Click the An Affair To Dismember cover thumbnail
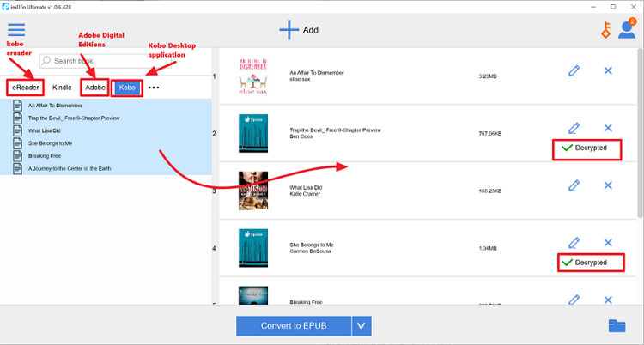The height and width of the screenshot is (345, 644). point(253,76)
